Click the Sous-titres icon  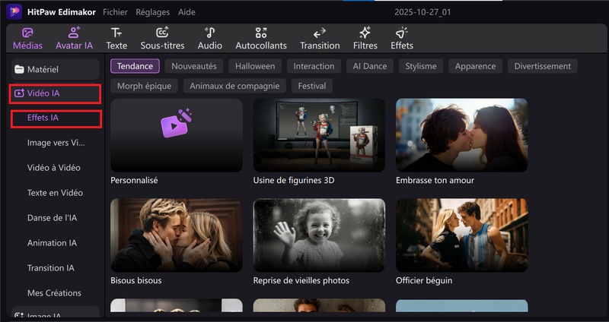pyautogui.click(x=162, y=33)
